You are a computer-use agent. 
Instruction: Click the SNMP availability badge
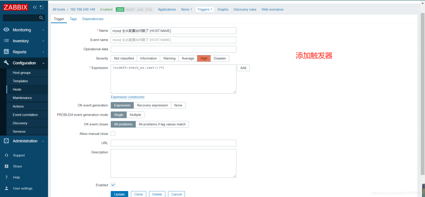point(130,10)
